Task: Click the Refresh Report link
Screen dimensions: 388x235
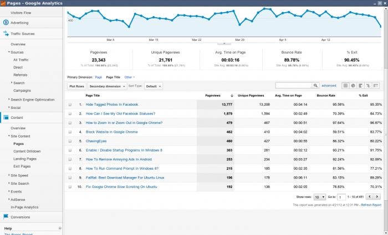Action: [371, 205]
